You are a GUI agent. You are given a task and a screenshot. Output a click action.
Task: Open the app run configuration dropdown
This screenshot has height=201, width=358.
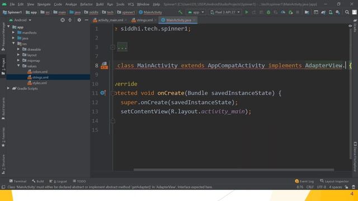(x=196, y=12)
